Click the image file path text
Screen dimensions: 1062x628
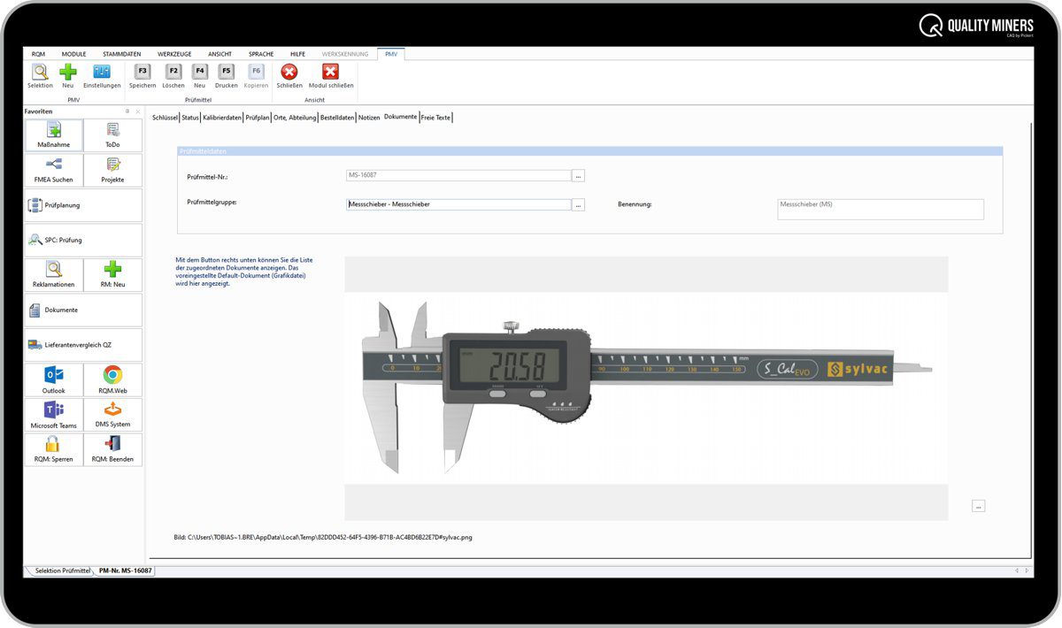[x=323, y=537]
